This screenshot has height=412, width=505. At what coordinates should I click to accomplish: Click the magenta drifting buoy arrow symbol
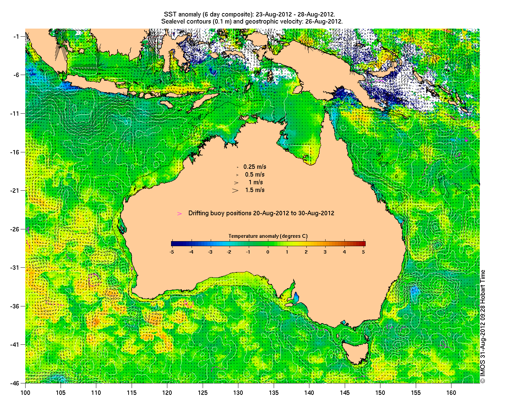180,214
